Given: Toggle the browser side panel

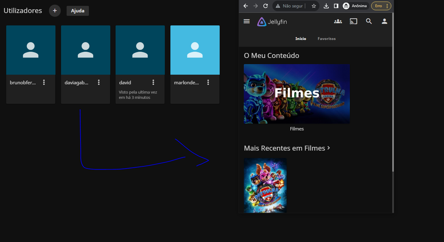Looking at the screenshot, I should 336,6.
